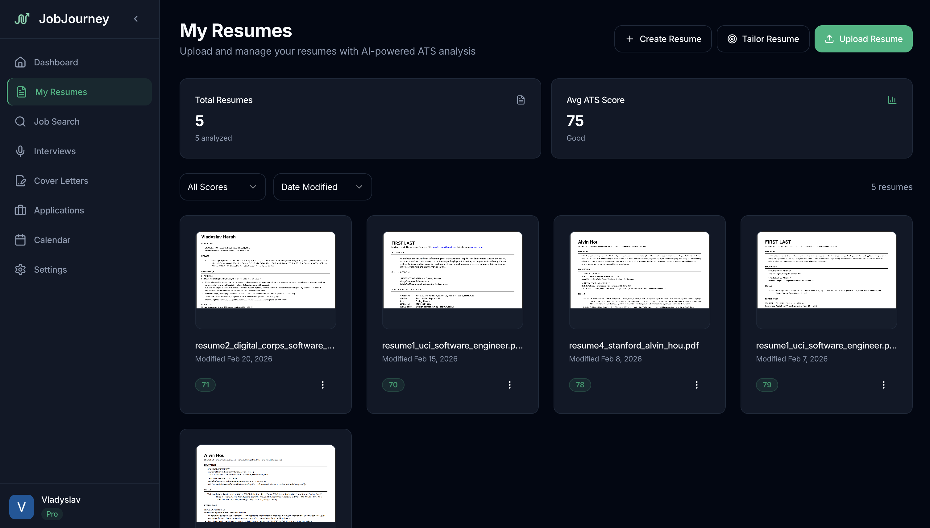Click 'Modified Feb 8, 2026' text
Screen dimensions: 930x528
point(605,359)
